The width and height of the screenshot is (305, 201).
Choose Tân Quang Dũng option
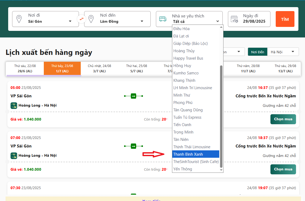click(196, 110)
